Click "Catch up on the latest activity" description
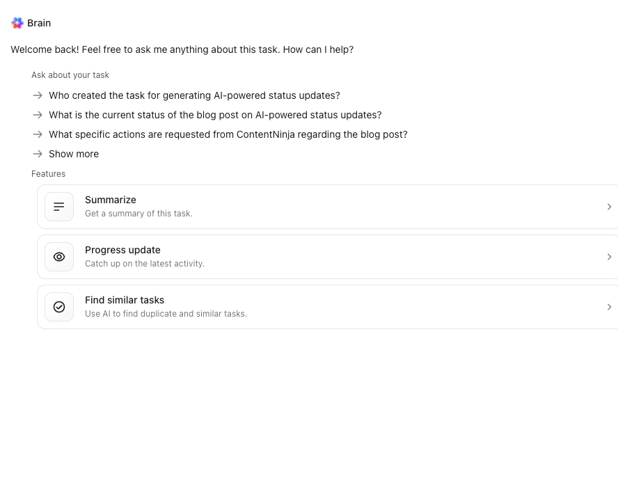Viewport: 618px width, 499px height. [x=144, y=264]
